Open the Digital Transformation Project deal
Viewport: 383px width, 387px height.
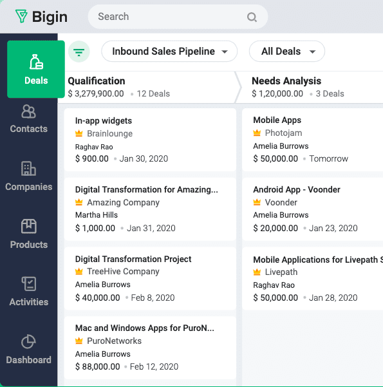coord(133,259)
